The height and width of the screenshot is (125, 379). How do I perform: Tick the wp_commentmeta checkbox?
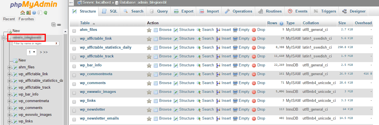pos(74,75)
